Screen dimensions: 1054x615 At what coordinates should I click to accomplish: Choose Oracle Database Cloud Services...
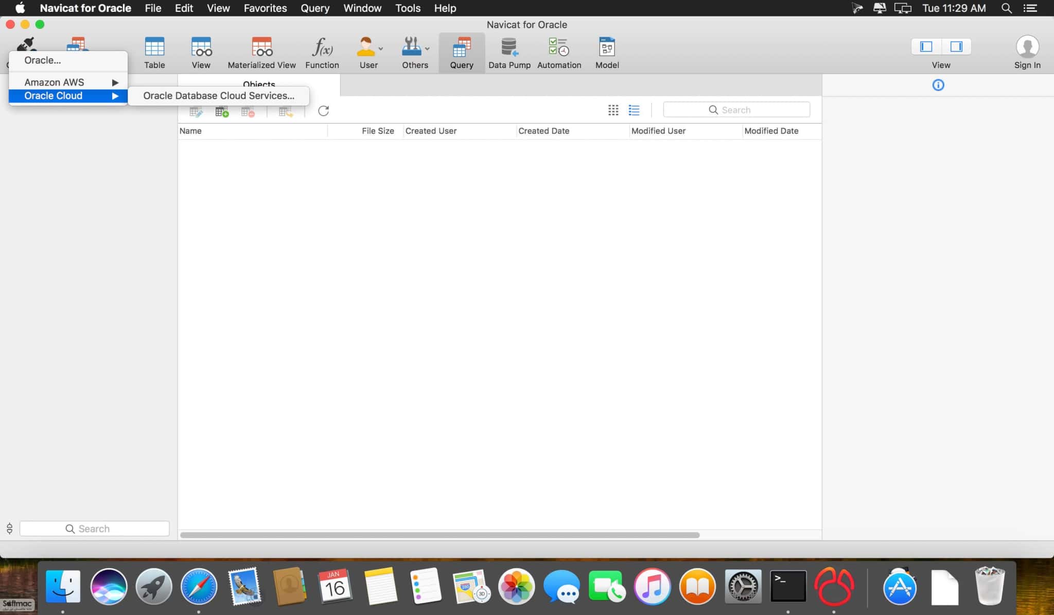[x=219, y=95]
